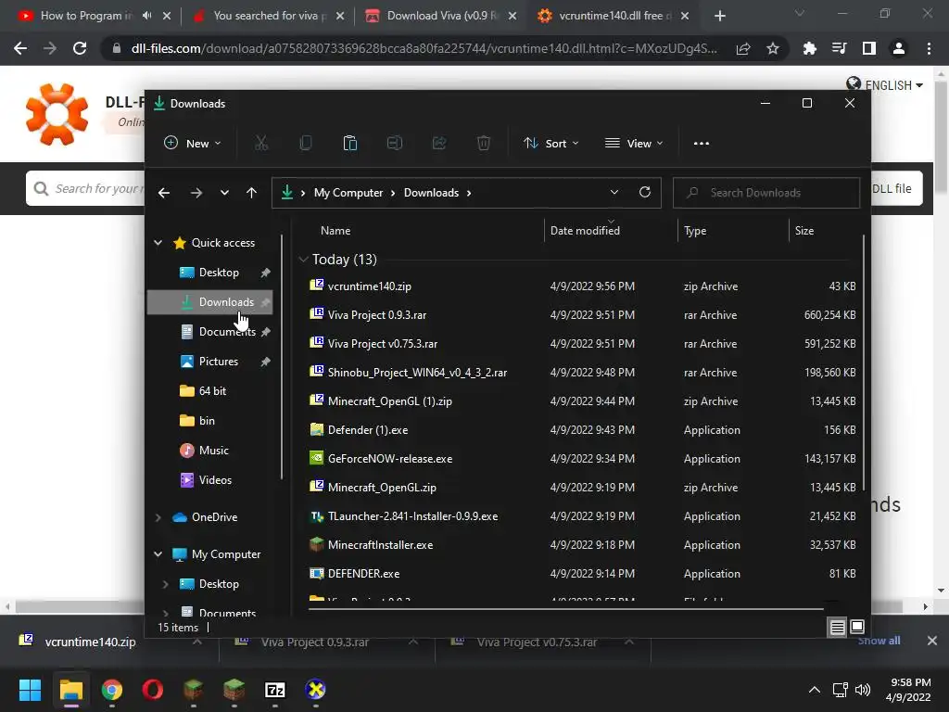Click the Chrome address bar URL

click(x=424, y=48)
